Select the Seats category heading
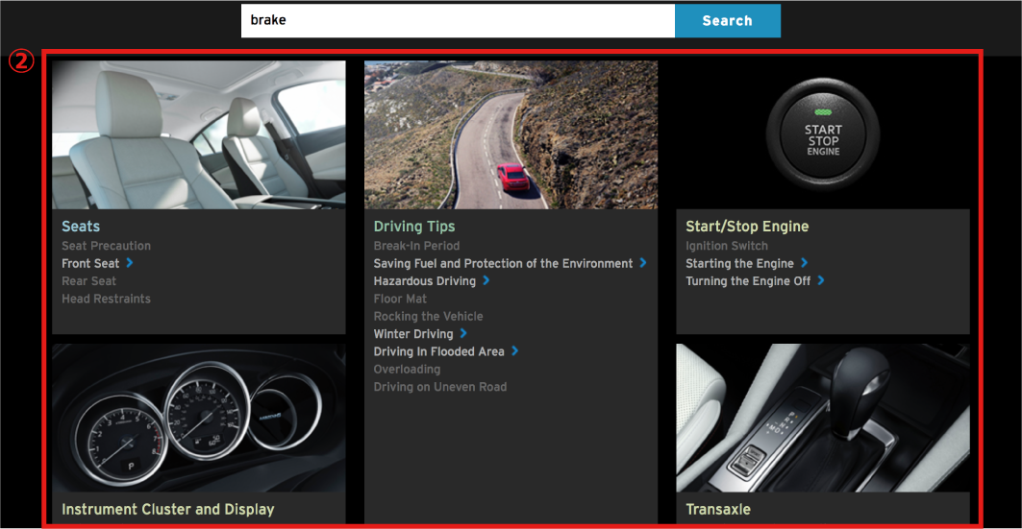This screenshot has width=1022, height=529. click(81, 227)
